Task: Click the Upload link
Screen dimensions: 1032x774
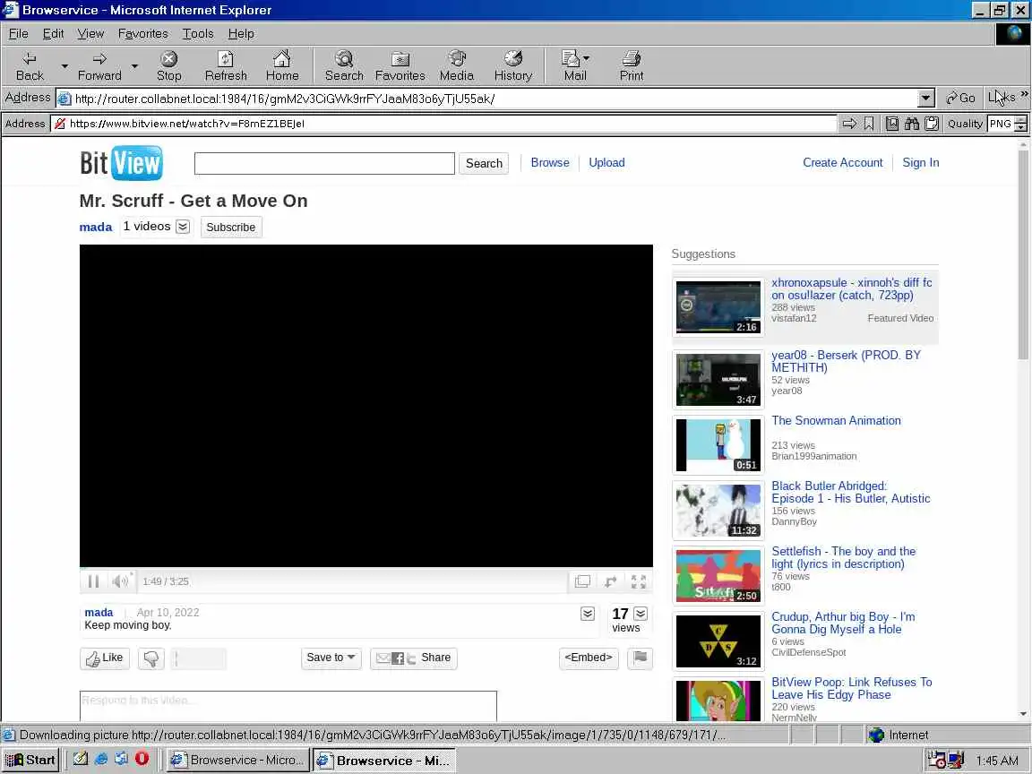Action: coord(606,162)
